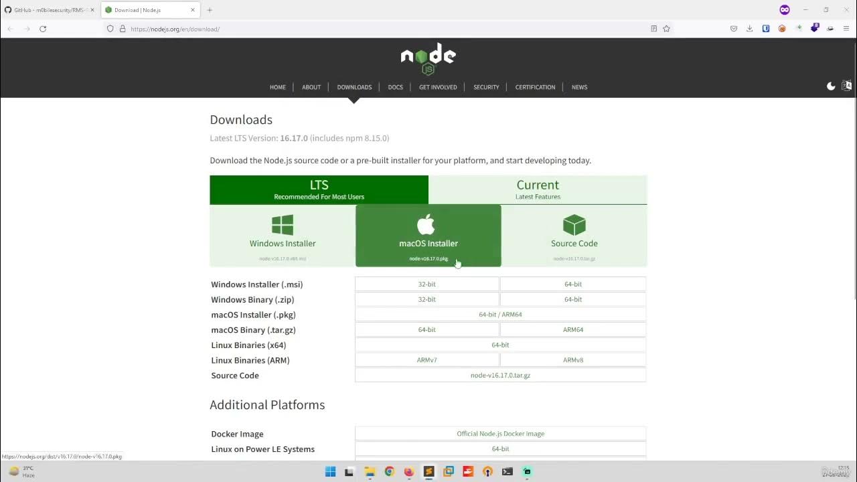Viewport: 857px width, 482px height.
Task: Bookmark this page with star icon
Action: [x=666, y=29]
